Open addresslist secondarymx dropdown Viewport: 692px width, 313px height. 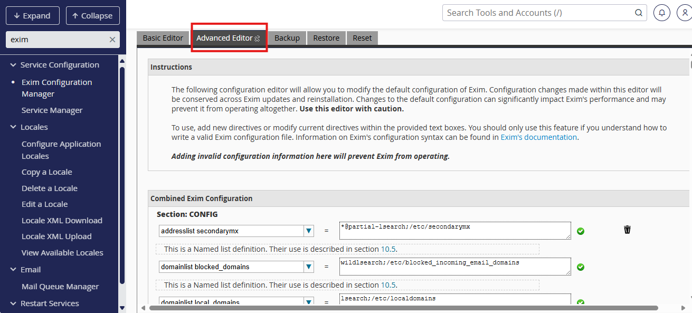pyautogui.click(x=309, y=231)
